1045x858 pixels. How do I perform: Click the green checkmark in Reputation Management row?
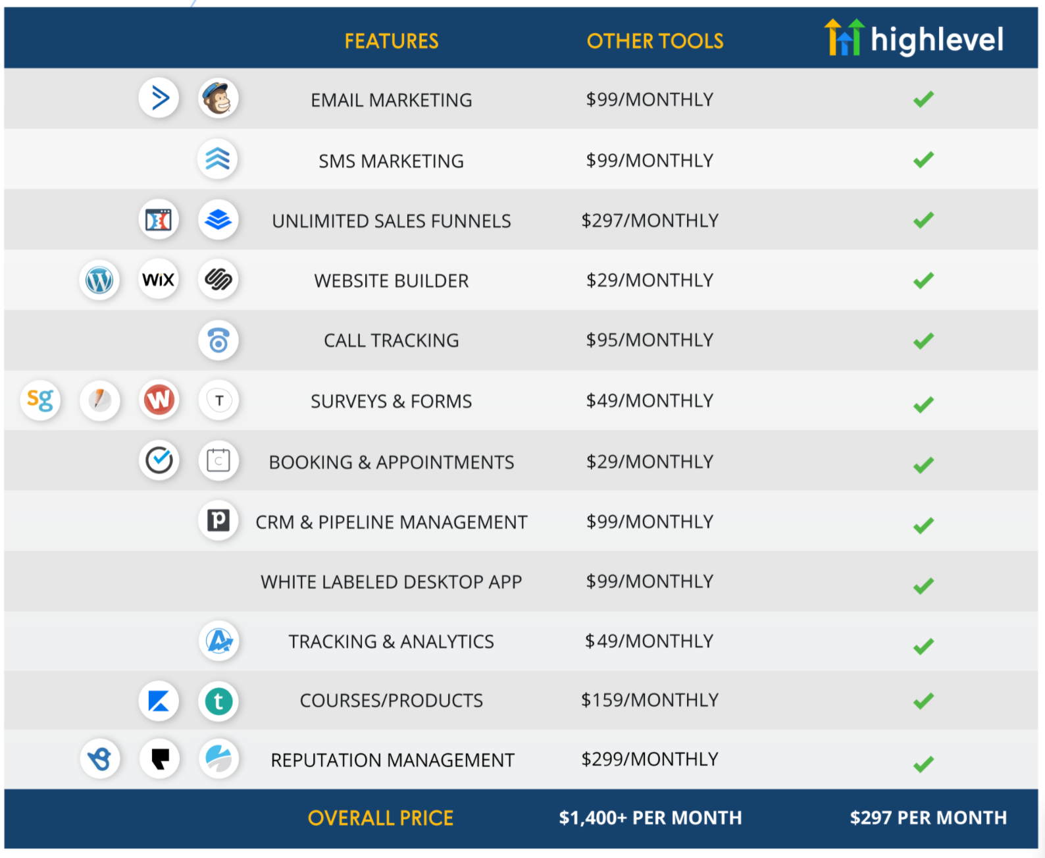(923, 764)
